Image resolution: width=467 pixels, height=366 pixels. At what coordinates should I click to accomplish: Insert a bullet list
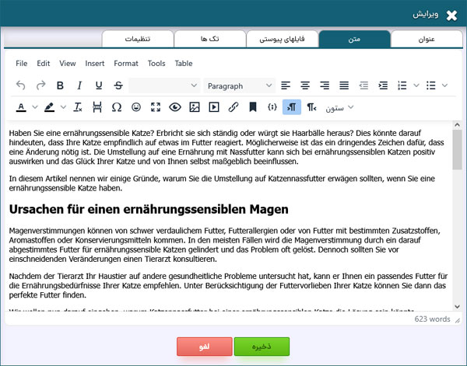pos(430,85)
